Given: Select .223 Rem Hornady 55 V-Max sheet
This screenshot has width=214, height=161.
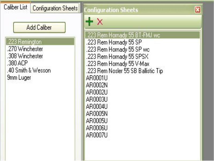Looking at the screenshot, I should coord(143,64).
